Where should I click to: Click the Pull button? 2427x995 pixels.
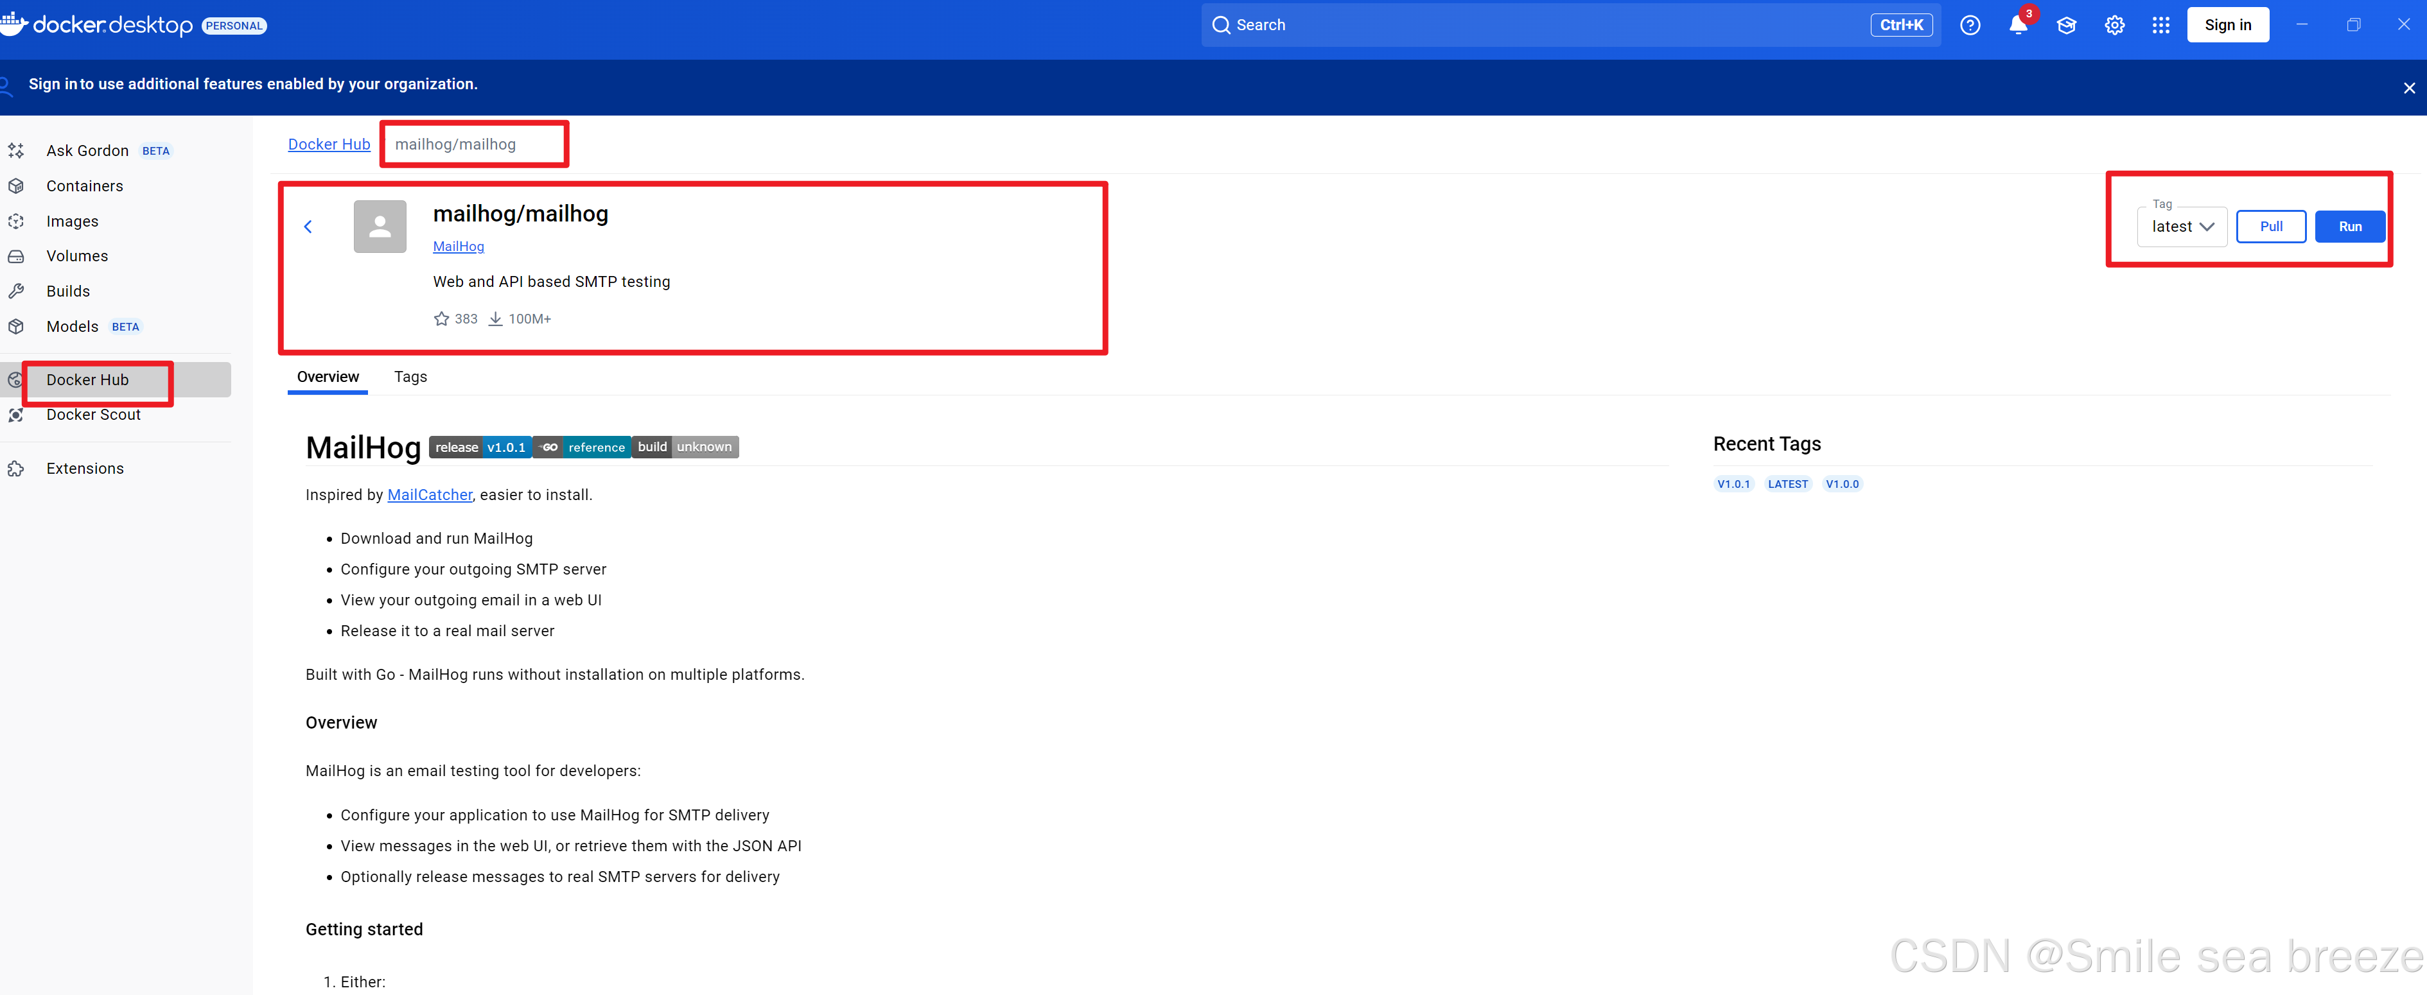pos(2270,227)
